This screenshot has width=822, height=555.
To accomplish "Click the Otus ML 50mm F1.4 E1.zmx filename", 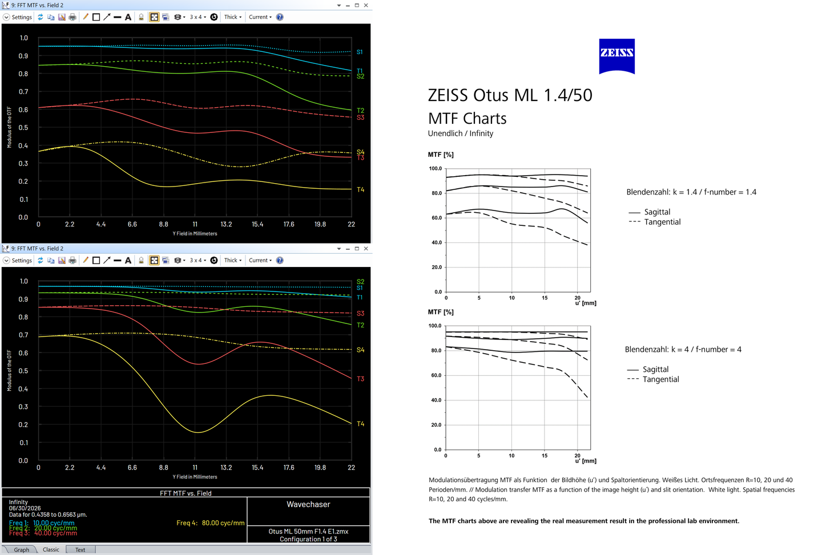I will pos(308,532).
